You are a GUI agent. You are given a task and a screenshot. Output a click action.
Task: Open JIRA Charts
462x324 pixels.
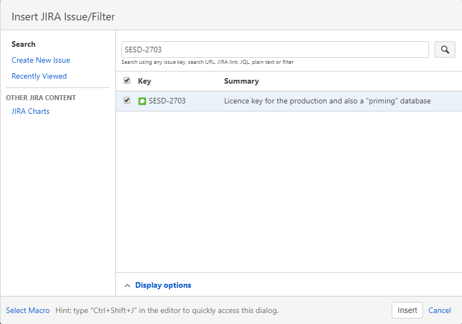pos(30,111)
